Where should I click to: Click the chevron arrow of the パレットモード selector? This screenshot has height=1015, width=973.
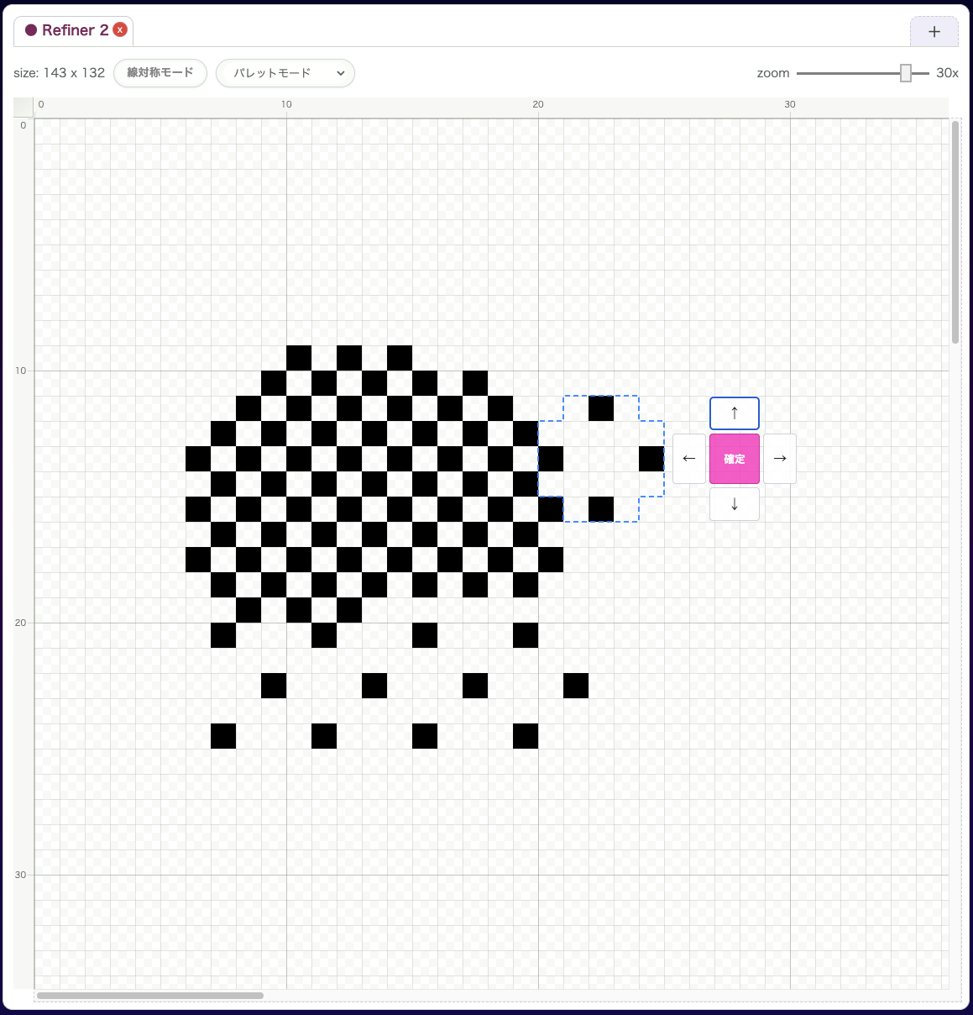click(x=341, y=73)
